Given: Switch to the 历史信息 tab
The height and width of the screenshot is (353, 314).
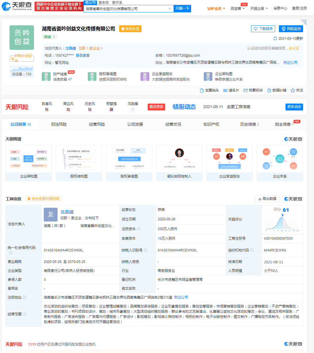Looking at the screenshot, I should (250, 124).
